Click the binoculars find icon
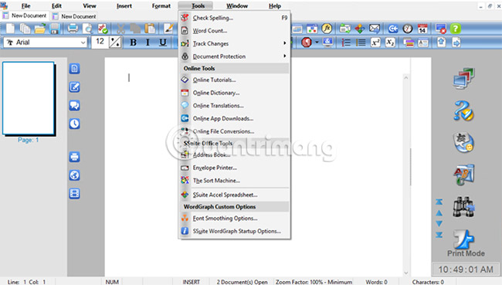Viewport: 502px width, 285px height. 464,207
